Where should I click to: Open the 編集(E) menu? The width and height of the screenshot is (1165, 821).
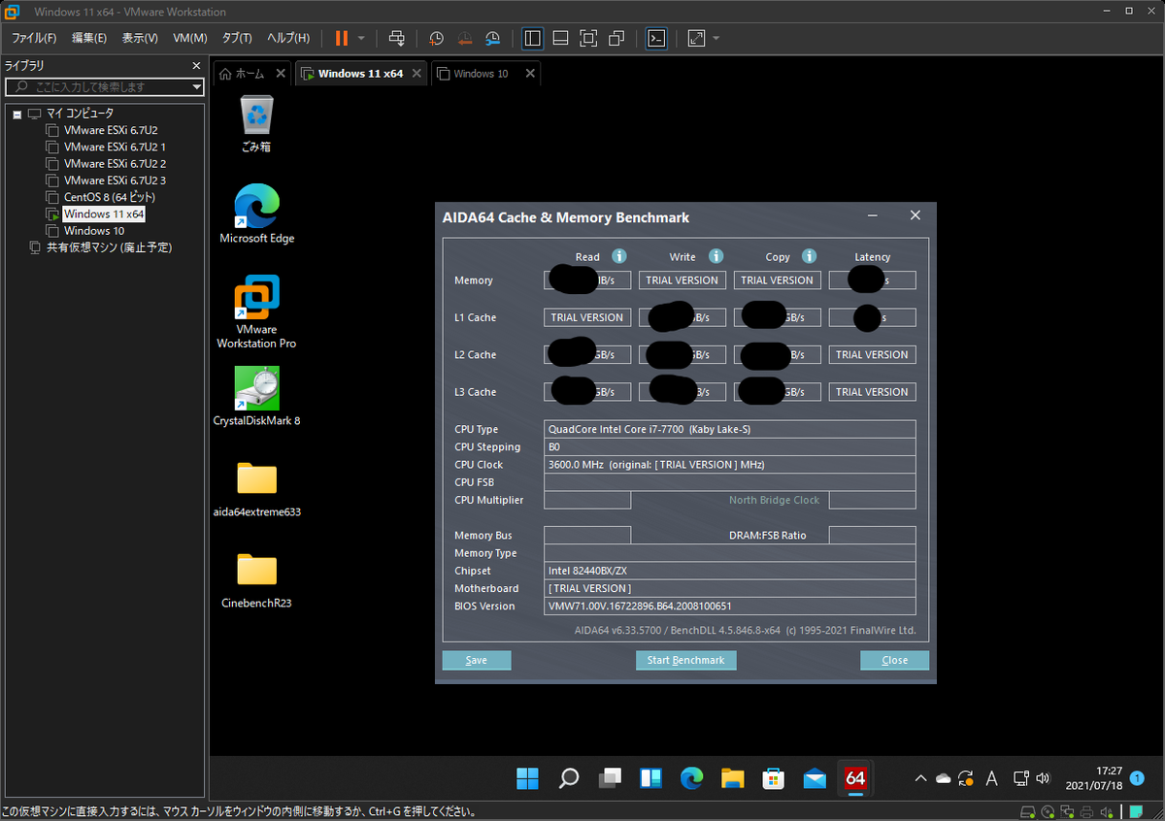[x=89, y=38]
